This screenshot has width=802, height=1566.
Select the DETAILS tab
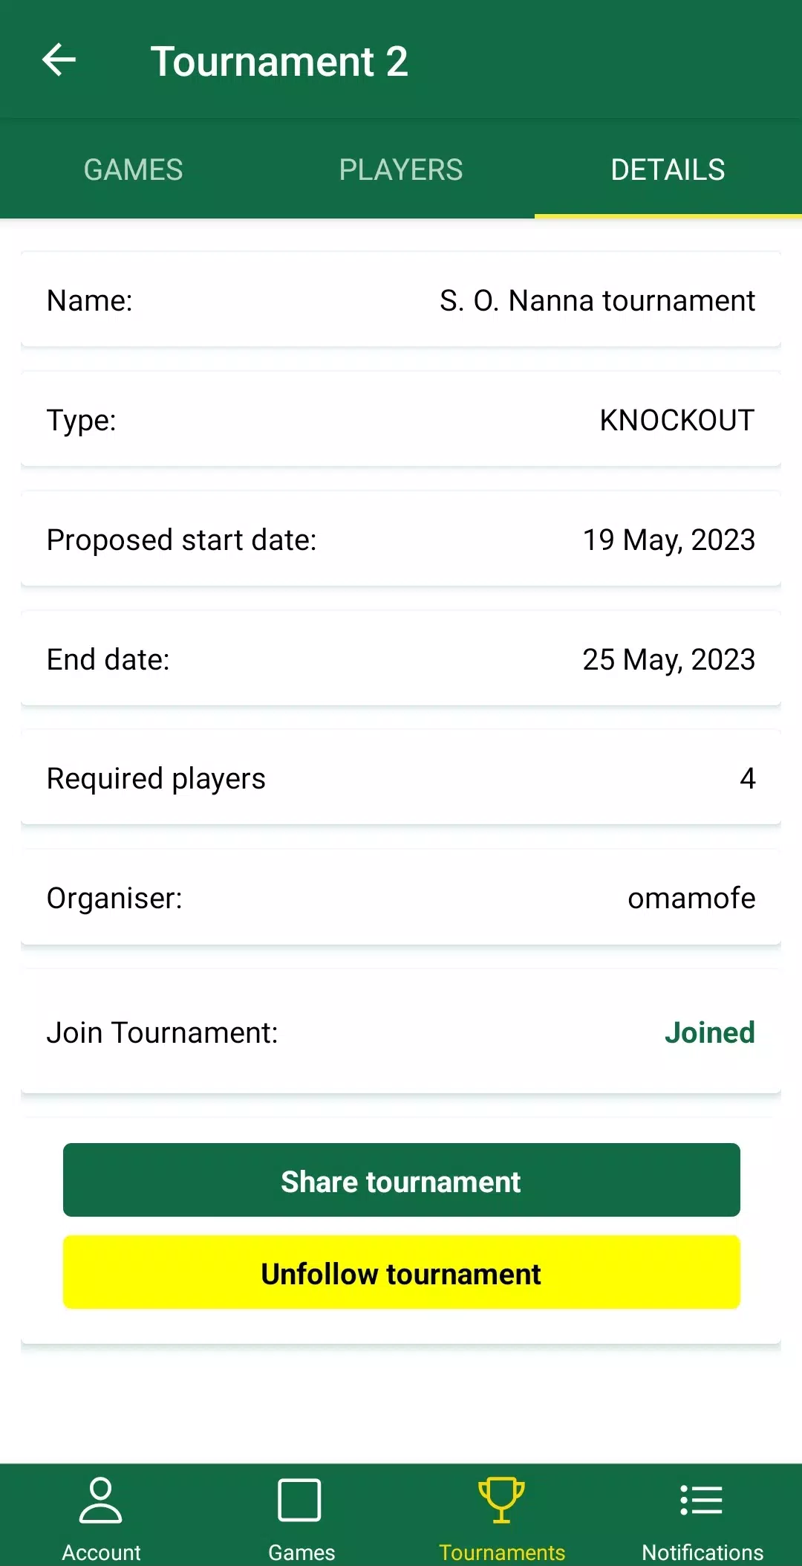(x=668, y=170)
